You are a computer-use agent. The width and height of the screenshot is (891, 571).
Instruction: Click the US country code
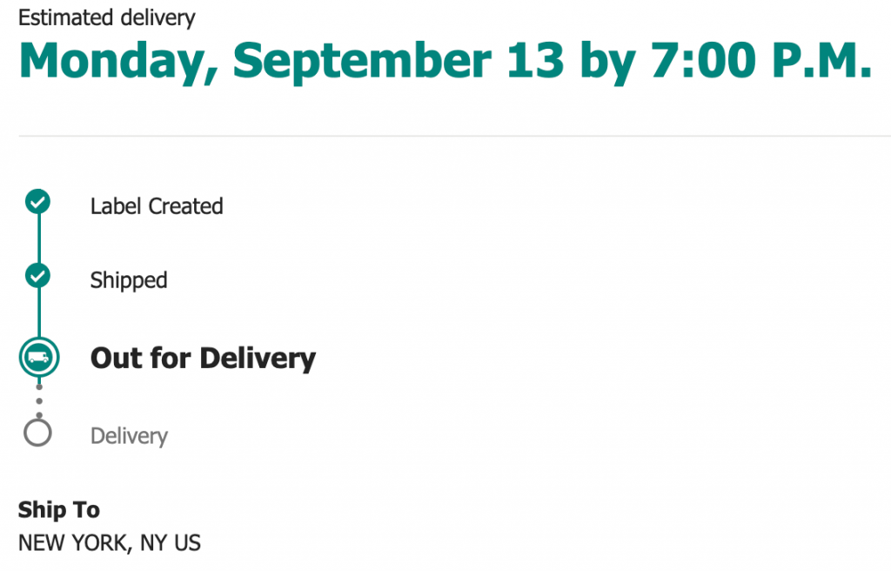pos(187,543)
